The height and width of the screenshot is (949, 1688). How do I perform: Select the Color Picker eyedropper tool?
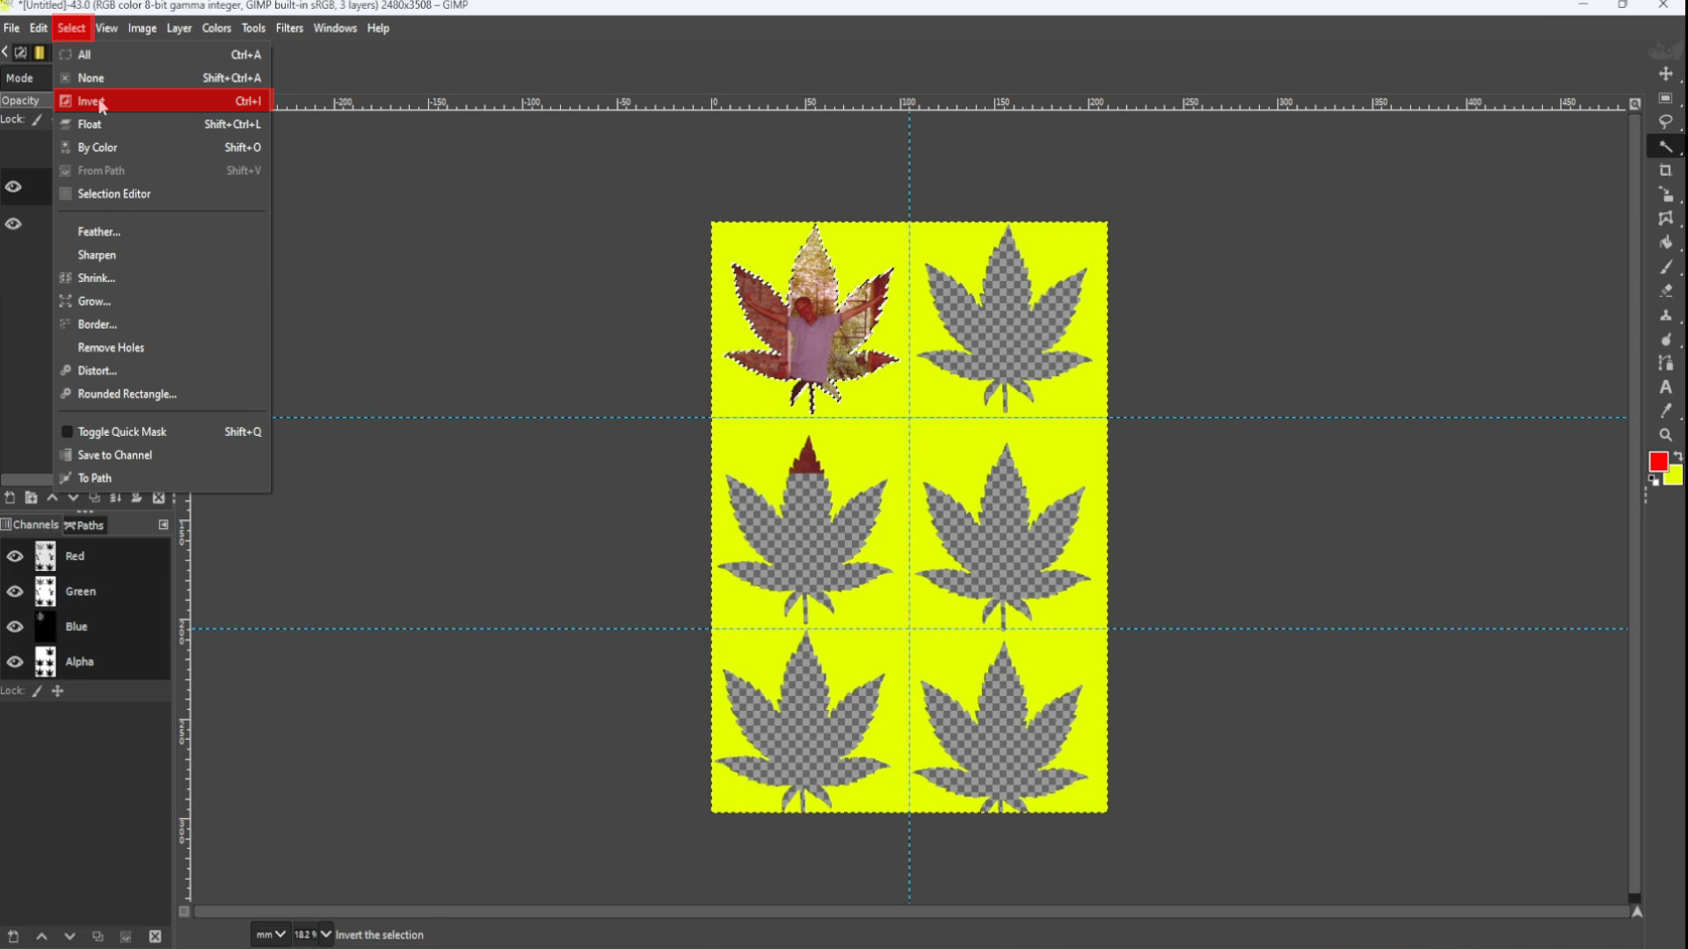(x=1665, y=410)
